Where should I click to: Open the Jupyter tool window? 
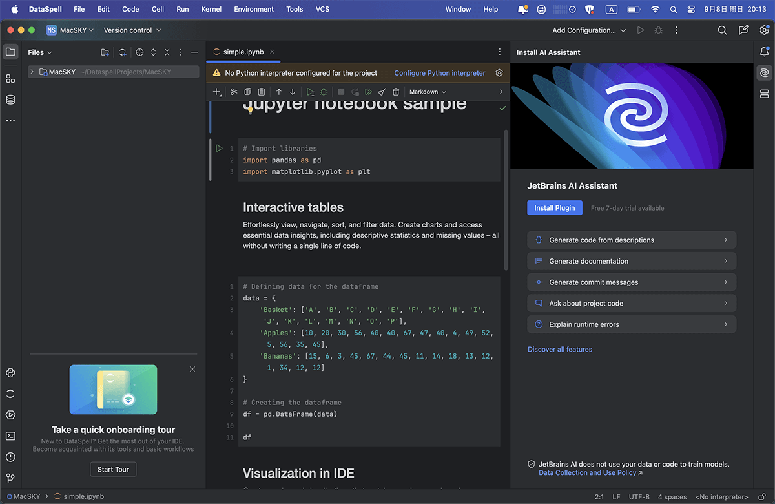click(x=10, y=394)
